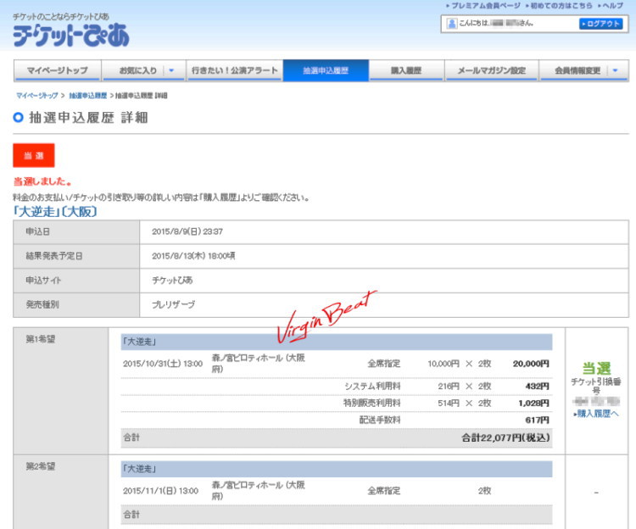Click the green 当選 result text

[596, 369]
